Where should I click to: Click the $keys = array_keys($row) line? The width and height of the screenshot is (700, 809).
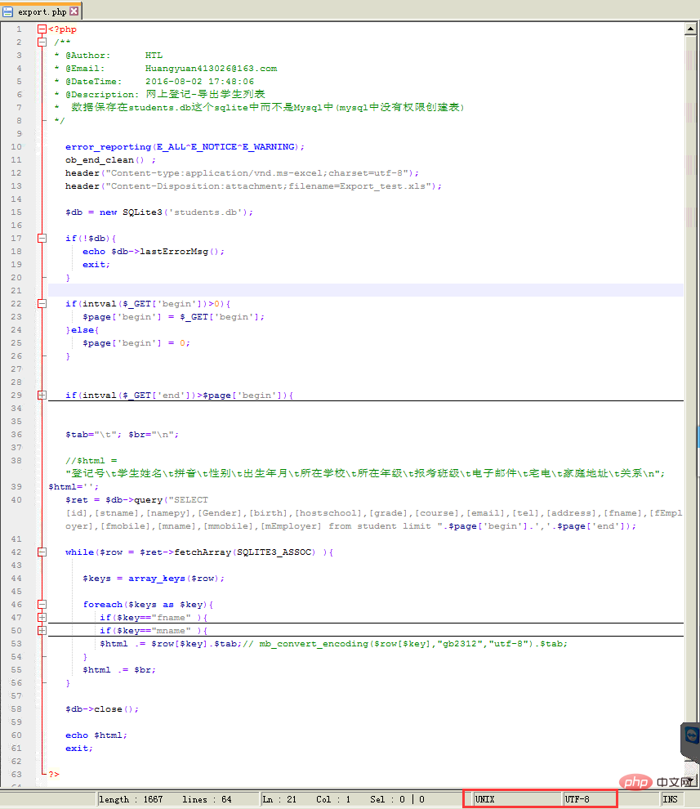tap(154, 579)
